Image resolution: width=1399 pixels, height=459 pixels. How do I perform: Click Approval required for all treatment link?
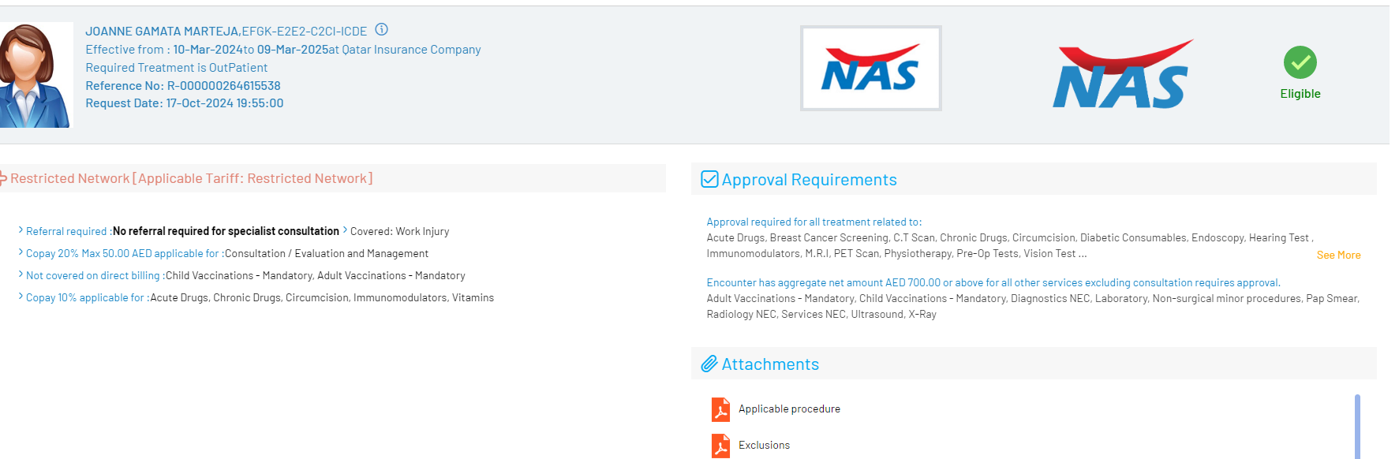click(x=814, y=222)
